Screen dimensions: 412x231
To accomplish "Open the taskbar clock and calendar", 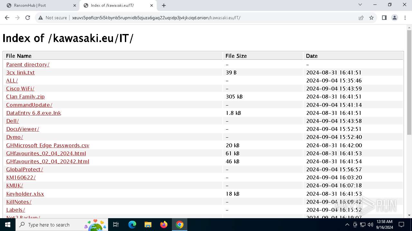I will pyautogui.click(x=384, y=225).
